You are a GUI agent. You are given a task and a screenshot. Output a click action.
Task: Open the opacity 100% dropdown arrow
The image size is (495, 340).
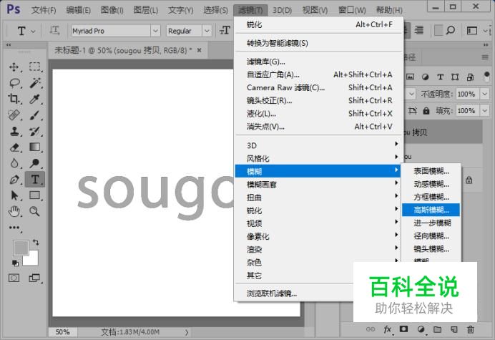484,94
